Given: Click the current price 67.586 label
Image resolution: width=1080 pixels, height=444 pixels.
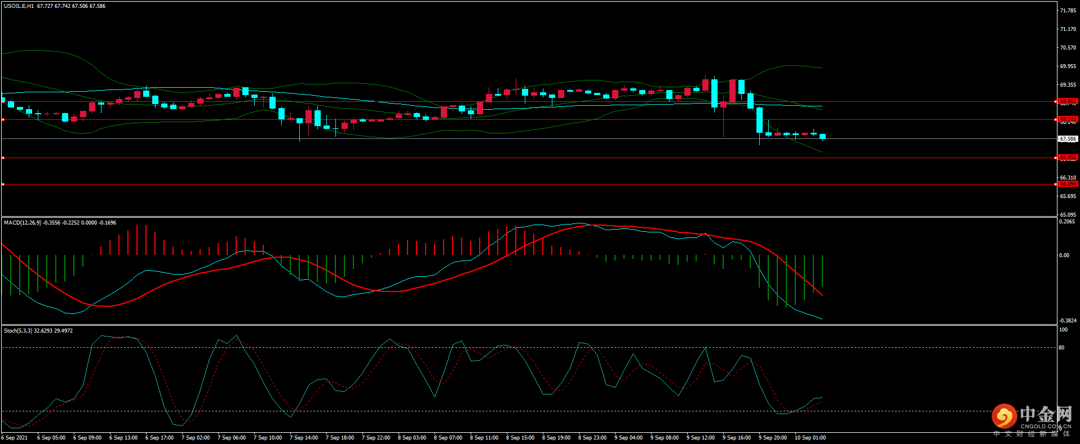Looking at the screenshot, I should coord(1068,139).
